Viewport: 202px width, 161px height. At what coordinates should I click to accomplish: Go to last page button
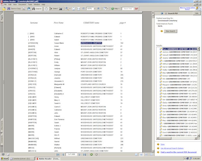tap(85, 154)
